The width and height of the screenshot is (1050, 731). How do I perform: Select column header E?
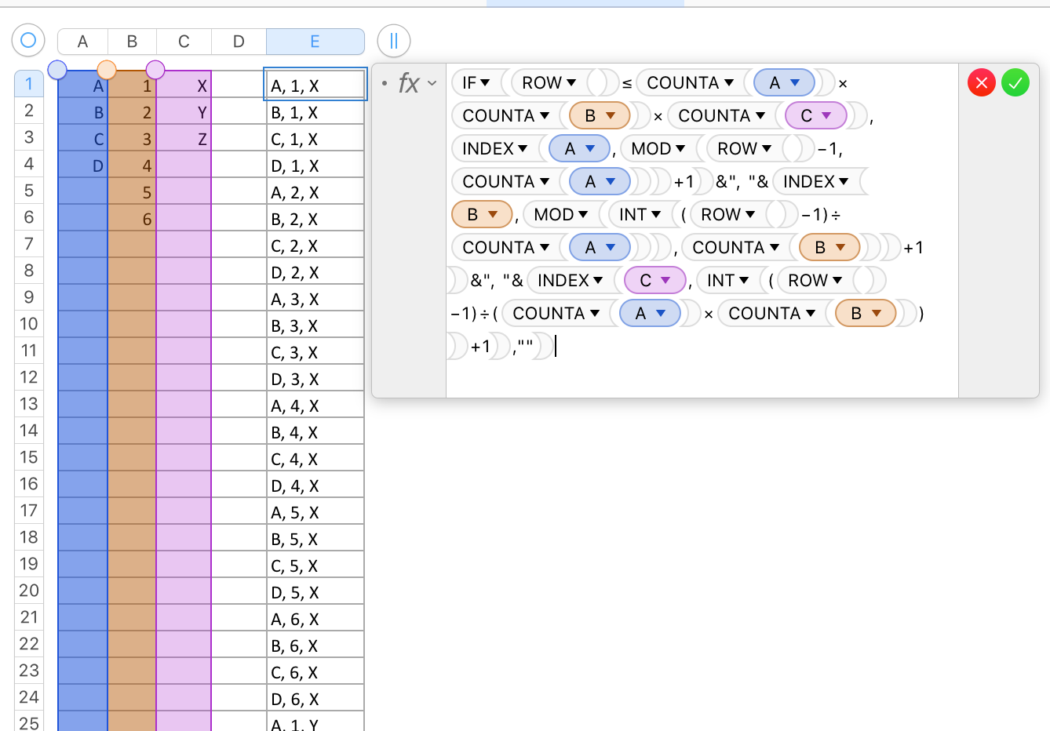tap(315, 42)
